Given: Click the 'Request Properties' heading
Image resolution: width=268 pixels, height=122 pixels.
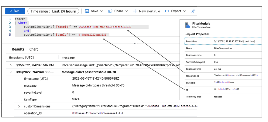Looking at the screenshot, I should 197,34.
